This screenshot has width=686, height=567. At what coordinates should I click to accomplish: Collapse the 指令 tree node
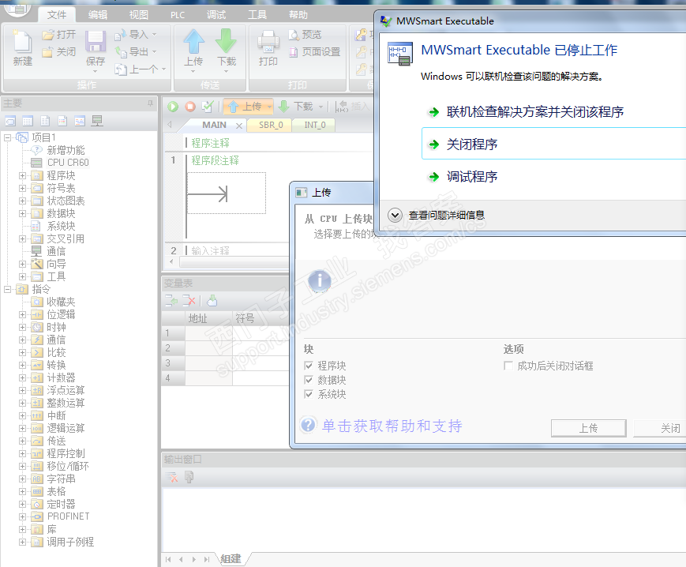(7, 289)
